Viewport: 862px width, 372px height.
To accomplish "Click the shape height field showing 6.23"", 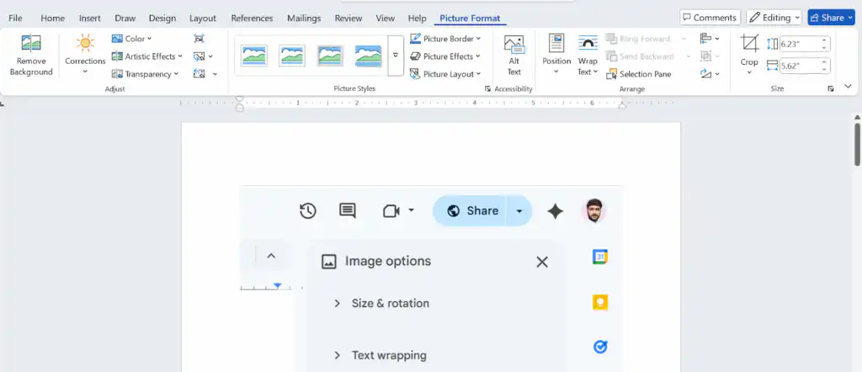I will 800,44.
